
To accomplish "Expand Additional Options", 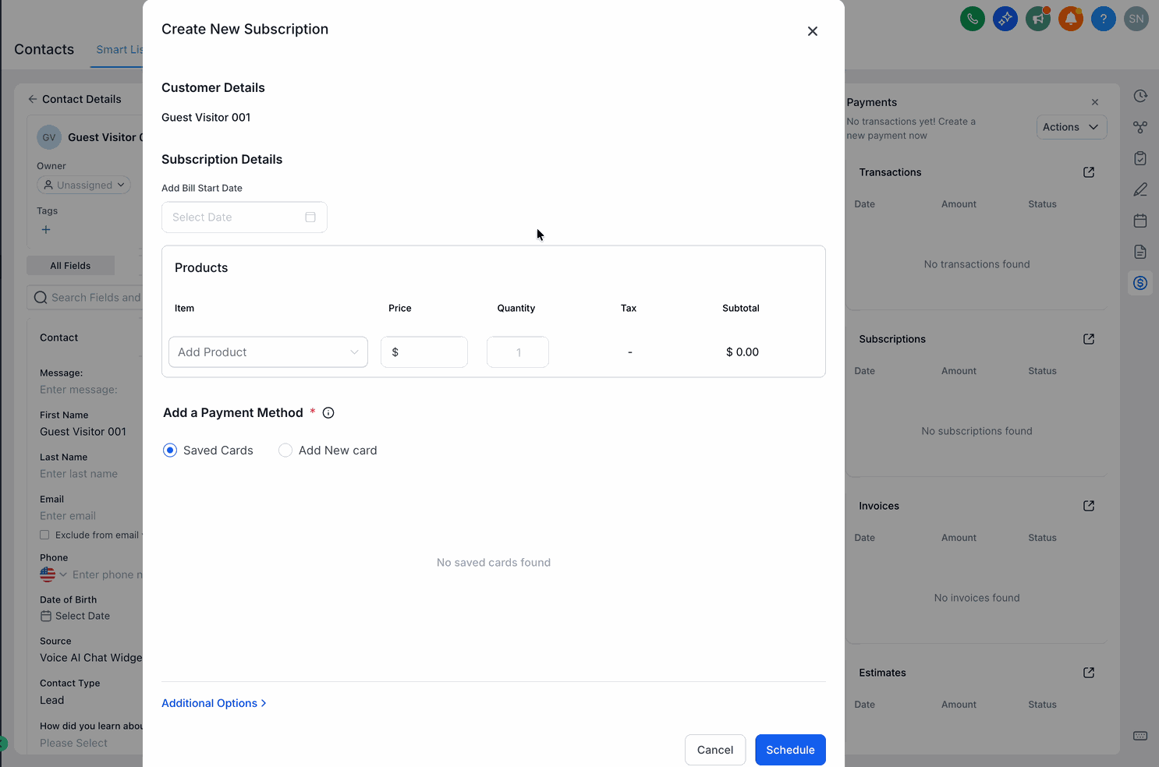I will (214, 703).
